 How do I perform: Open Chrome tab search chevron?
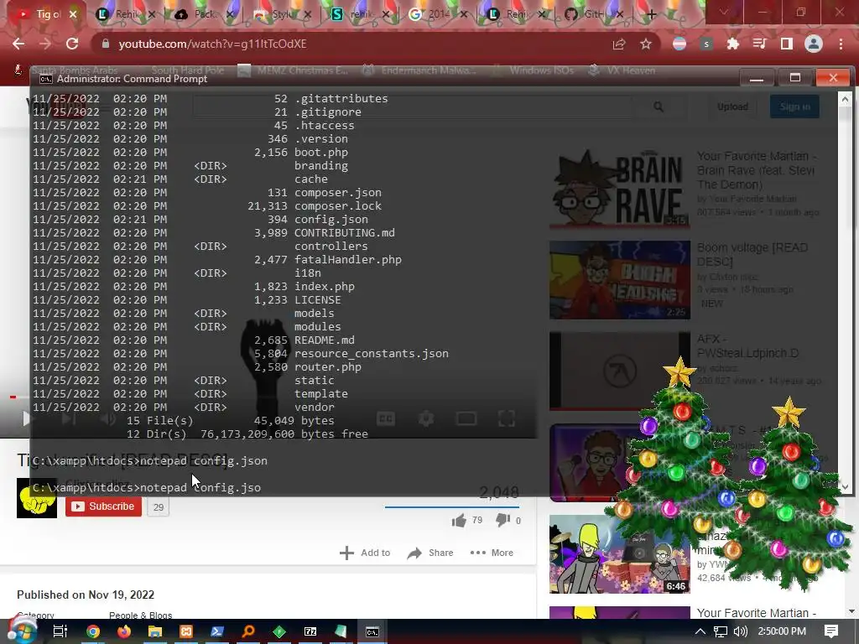724,12
